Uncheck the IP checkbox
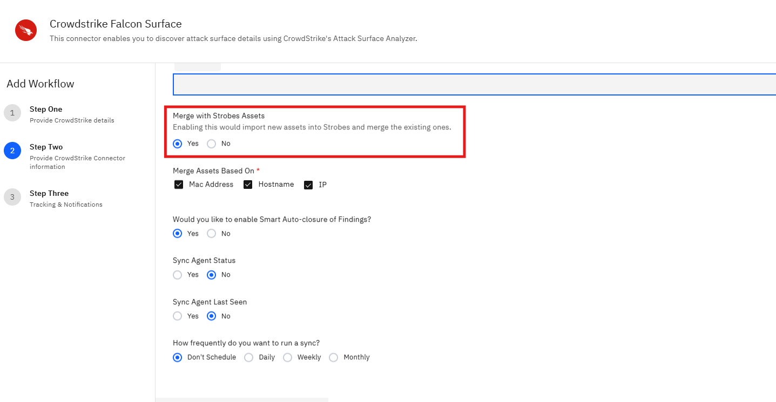This screenshot has width=776, height=402. [x=308, y=185]
